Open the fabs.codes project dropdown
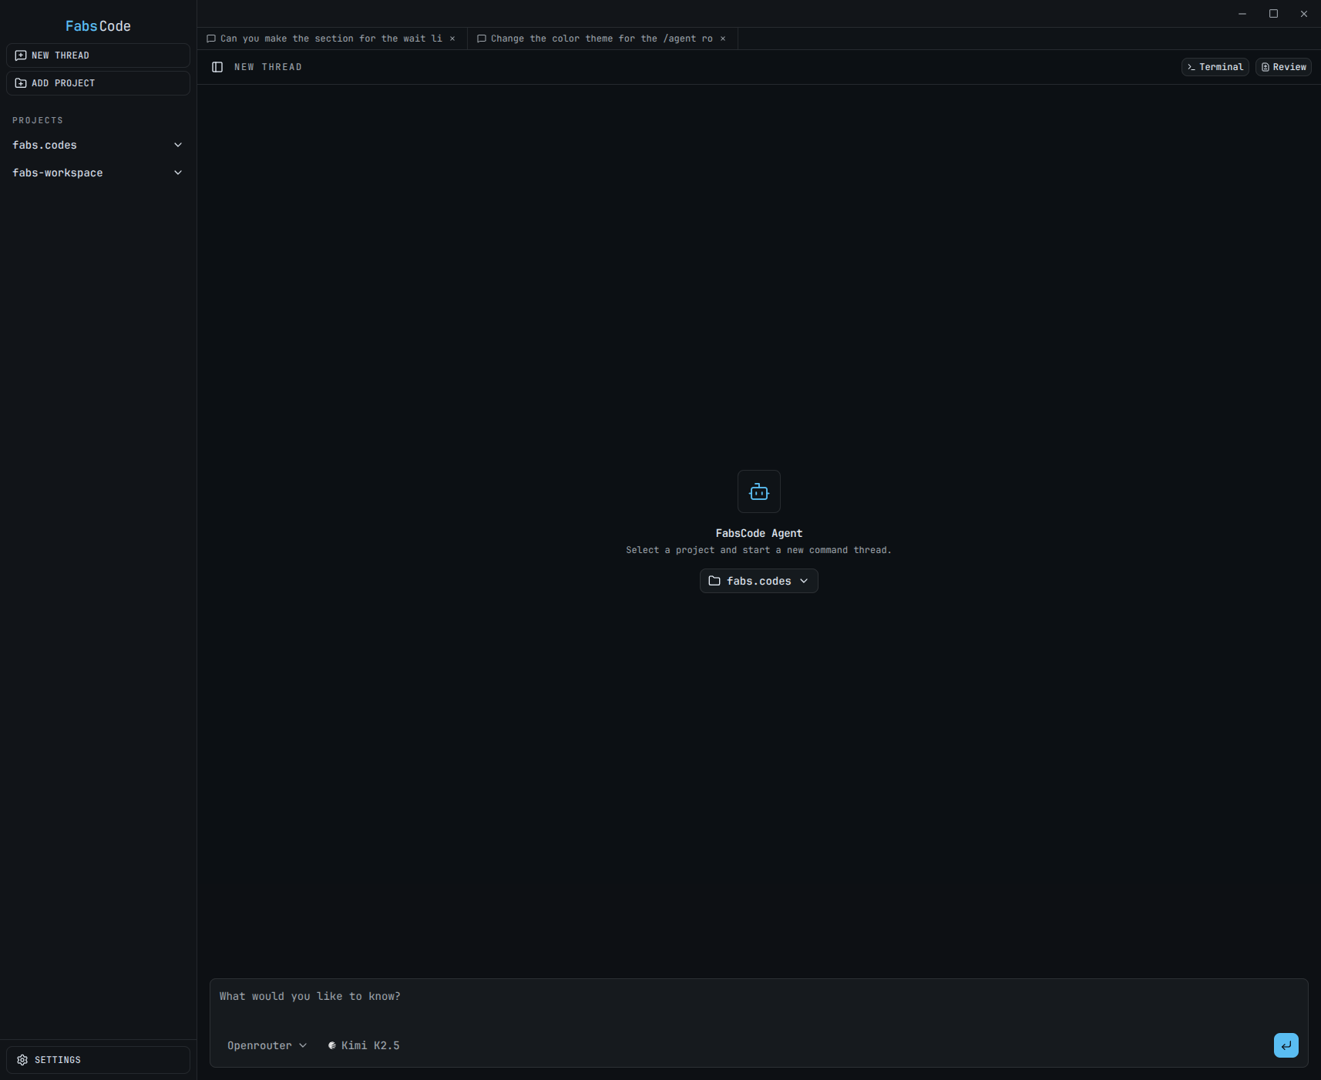This screenshot has height=1080, width=1321. coord(805,581)
